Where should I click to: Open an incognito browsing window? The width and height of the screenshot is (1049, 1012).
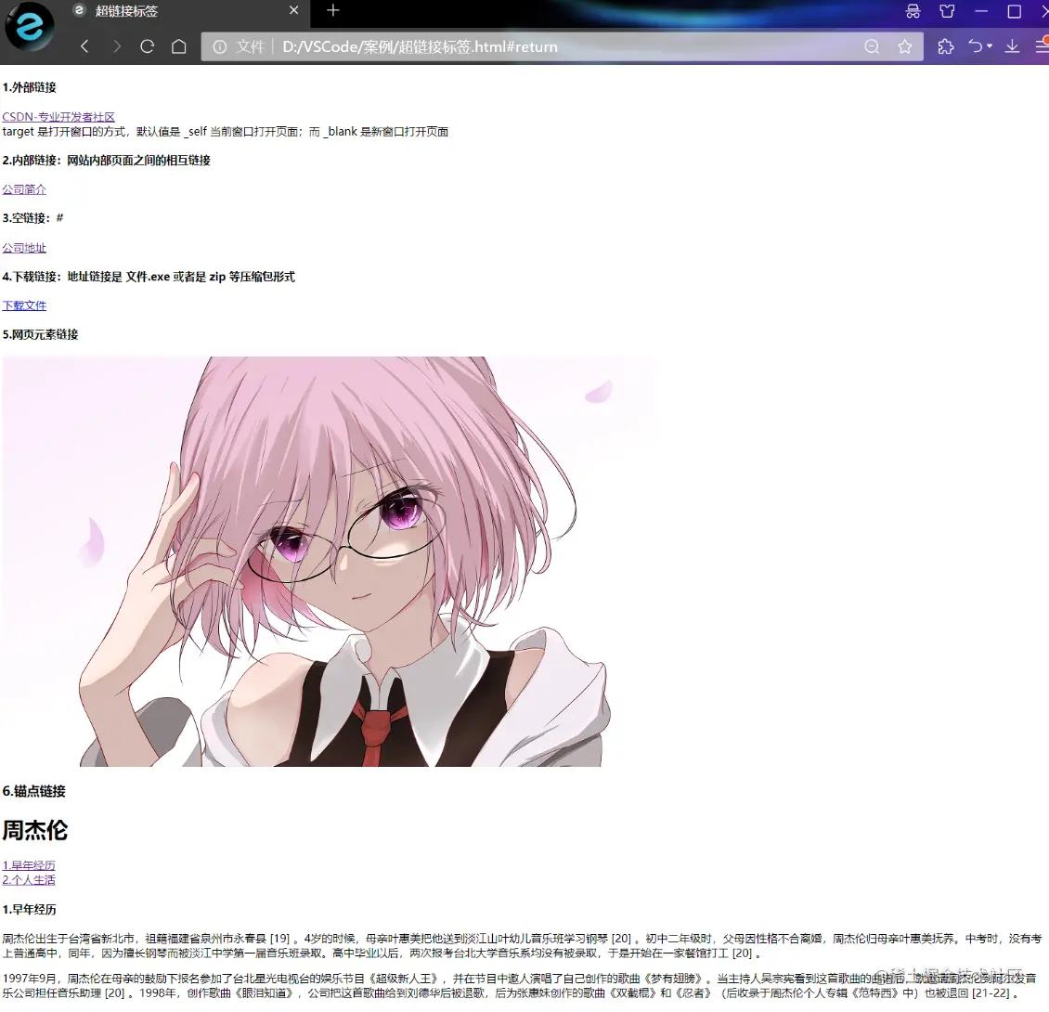(913, 12)
